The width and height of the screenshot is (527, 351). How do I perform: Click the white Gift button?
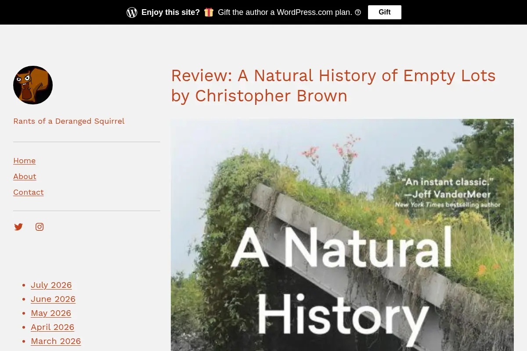pyautogui.click(x=385, y=12)
